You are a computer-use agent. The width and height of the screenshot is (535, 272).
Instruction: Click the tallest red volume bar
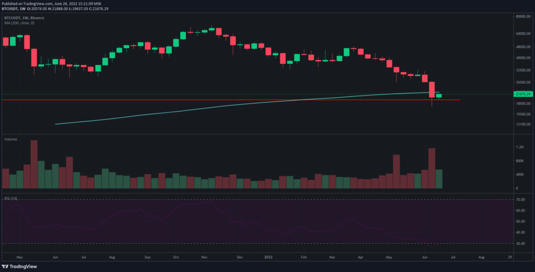pos(34,164)
